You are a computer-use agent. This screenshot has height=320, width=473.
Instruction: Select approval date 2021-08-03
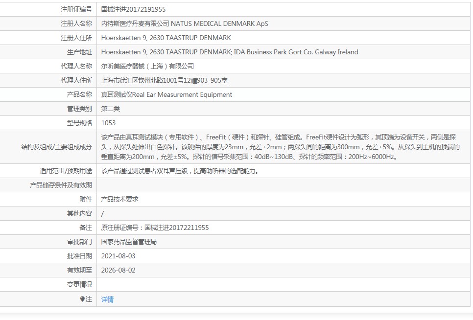click(x=118, y=256)
